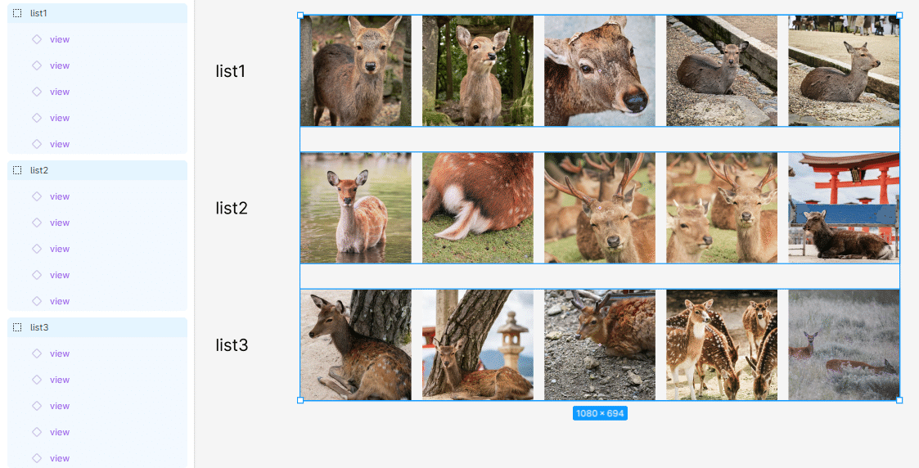The width and height of the screenshot is (919, 468).
Task: Select the spotted deer herd photo in list3
Action: [722, 345]
